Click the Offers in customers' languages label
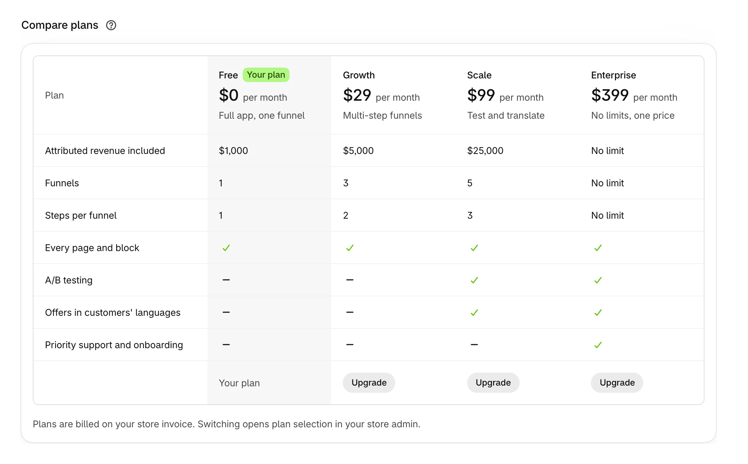The height and width of the screenshot is (464, 748). pos(113,313)
